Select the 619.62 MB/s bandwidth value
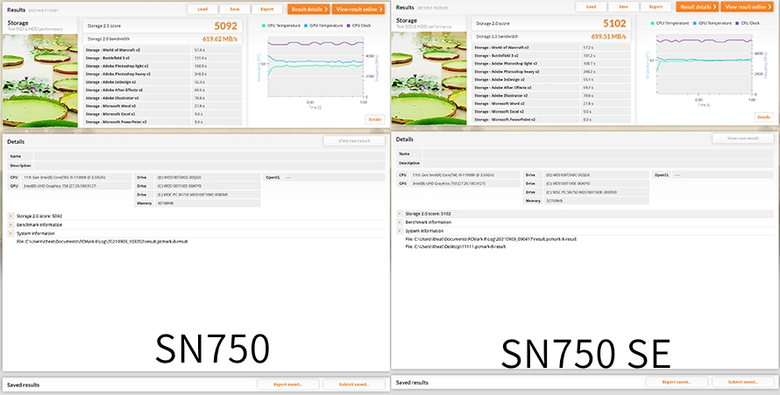 (220, 39)
